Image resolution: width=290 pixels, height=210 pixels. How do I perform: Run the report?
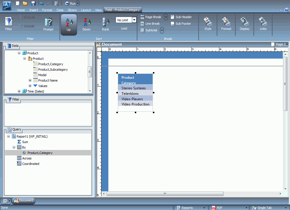[x=70, y=3]
